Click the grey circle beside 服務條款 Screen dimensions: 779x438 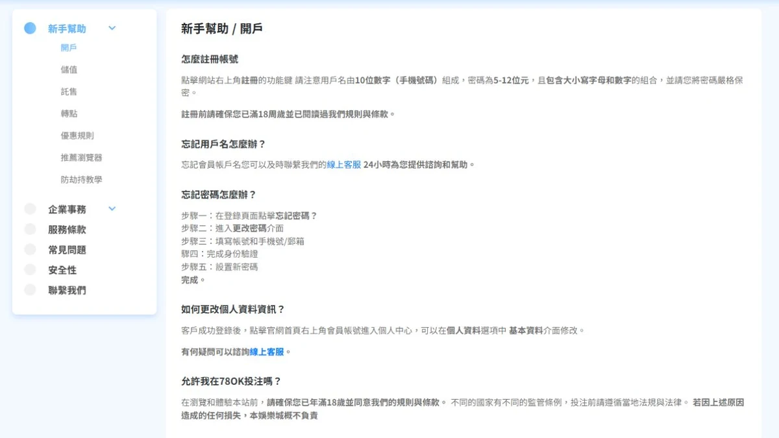(x=30, y=229)
